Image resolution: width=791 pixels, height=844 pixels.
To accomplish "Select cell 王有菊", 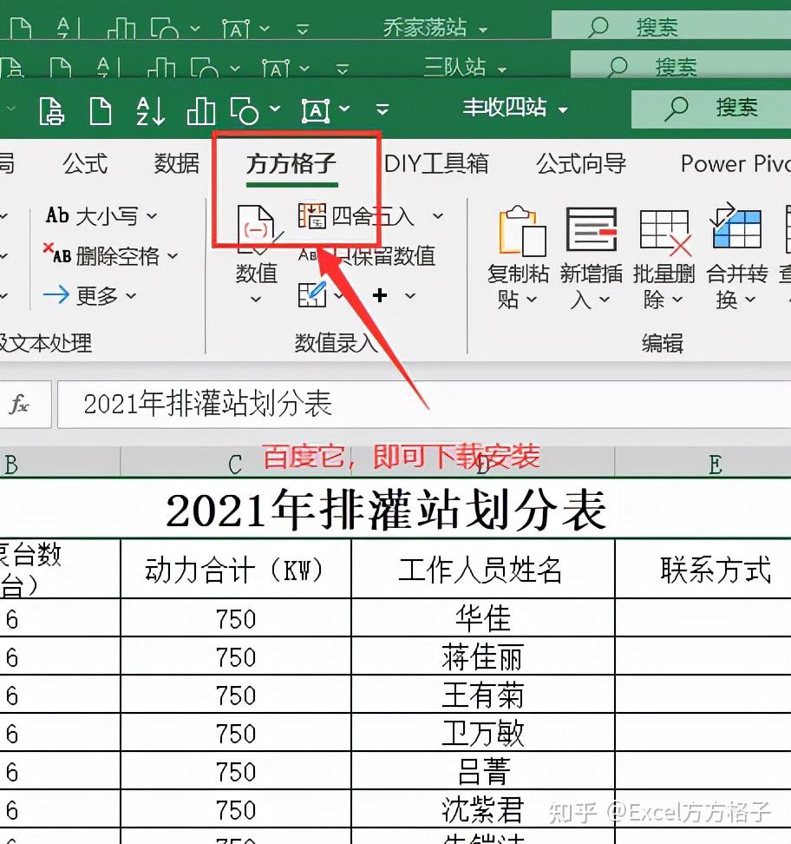I will tap(482, 695).
